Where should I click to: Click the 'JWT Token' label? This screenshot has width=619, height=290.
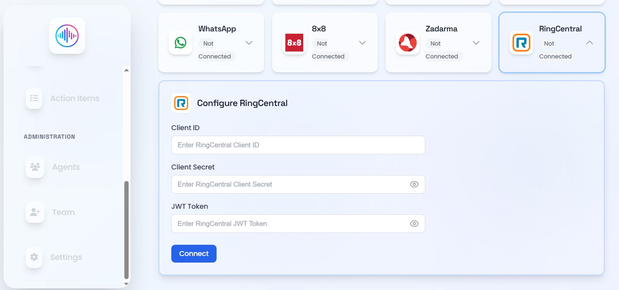(190, 206)
